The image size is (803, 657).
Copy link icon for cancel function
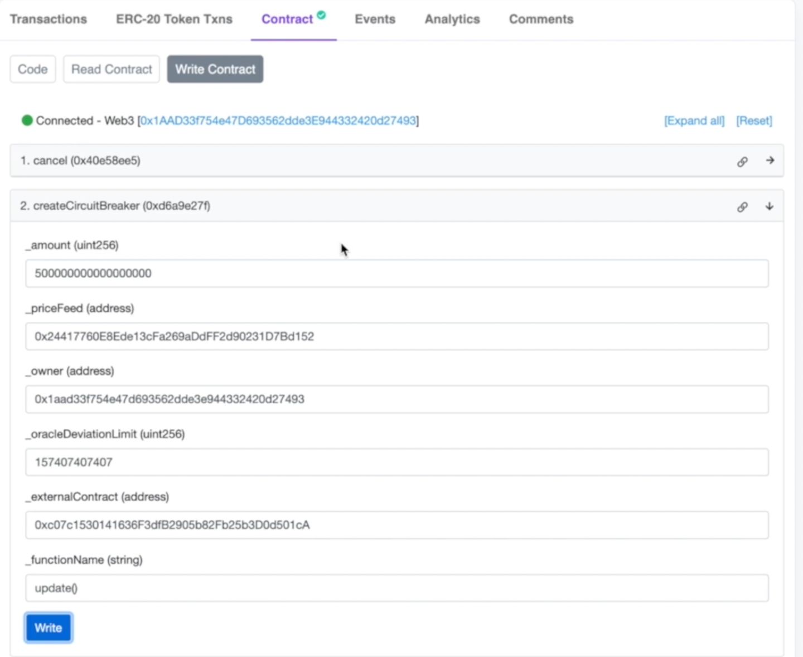(742, 162)
